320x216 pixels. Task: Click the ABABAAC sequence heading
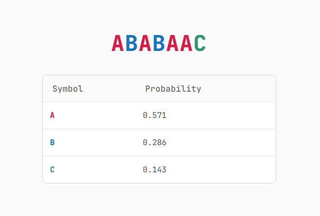point(159,43)
